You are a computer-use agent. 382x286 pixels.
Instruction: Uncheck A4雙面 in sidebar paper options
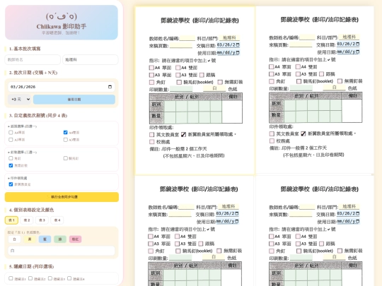pyautogui.click(x=65, y=133)
